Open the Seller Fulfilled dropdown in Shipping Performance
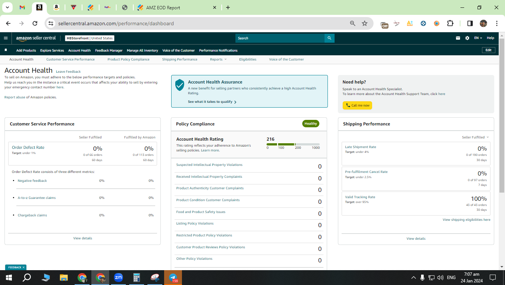Screen dimensions: 505x285 (x=475, y=137)
